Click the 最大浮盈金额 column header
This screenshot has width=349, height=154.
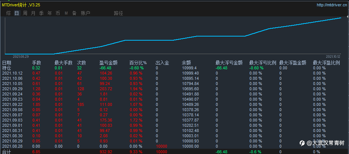point(293,63)
